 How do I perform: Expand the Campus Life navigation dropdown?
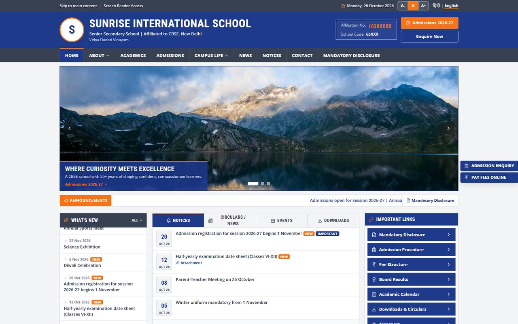point(211,55)
